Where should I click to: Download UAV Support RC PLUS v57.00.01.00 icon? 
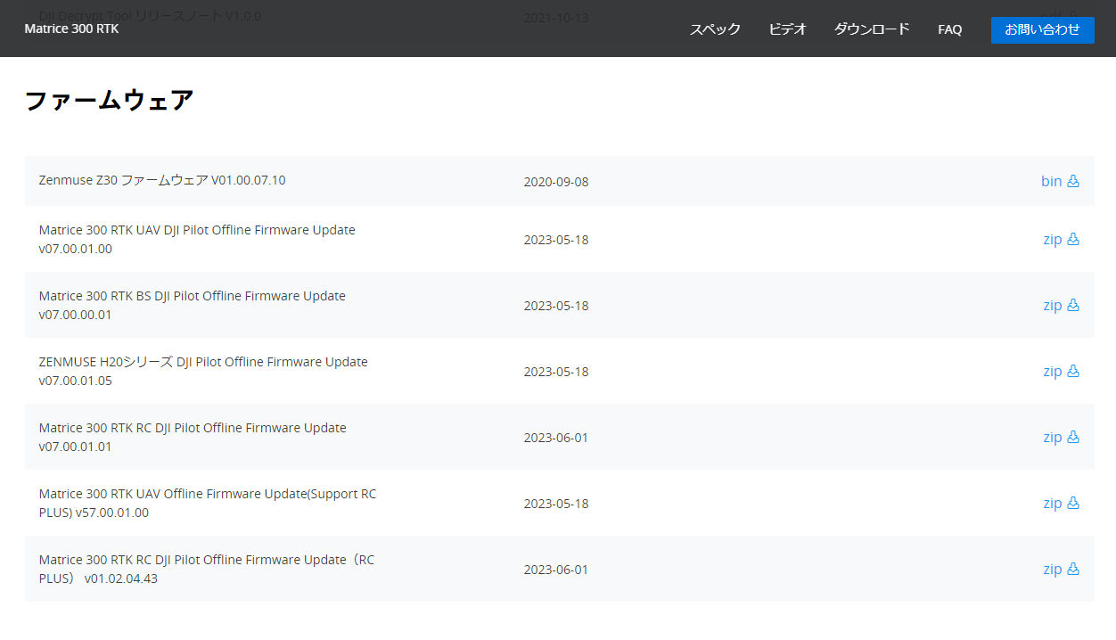coord(1073,503)
